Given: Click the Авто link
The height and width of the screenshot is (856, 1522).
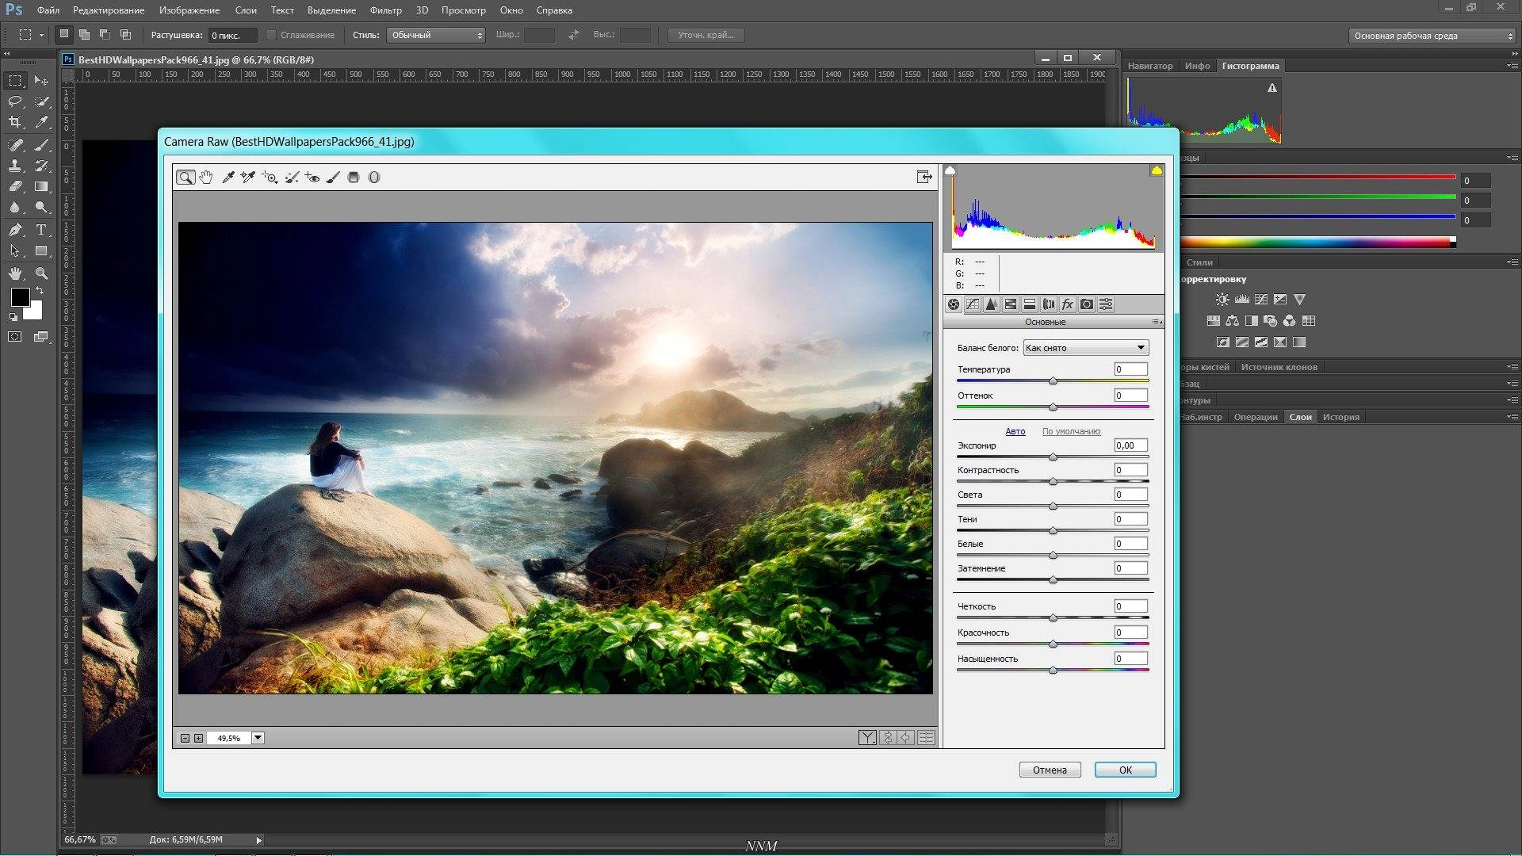Looking at the screenshot, I should 1015,431.
